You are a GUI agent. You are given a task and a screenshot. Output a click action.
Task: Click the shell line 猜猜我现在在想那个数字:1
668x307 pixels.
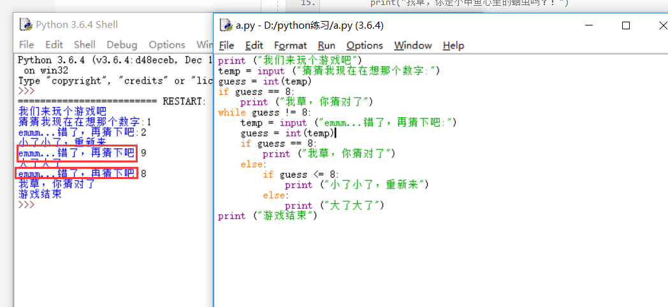(x=85, y=123)
